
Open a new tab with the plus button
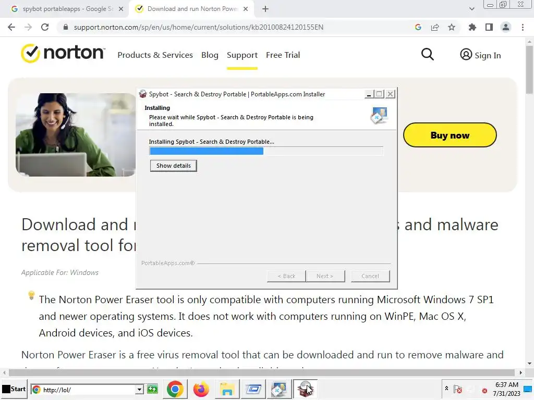[x=265, y=9]
